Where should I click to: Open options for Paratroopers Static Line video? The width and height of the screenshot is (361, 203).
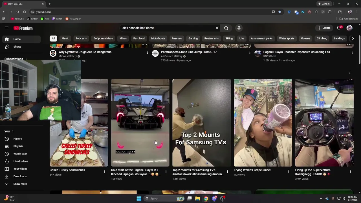250,52
